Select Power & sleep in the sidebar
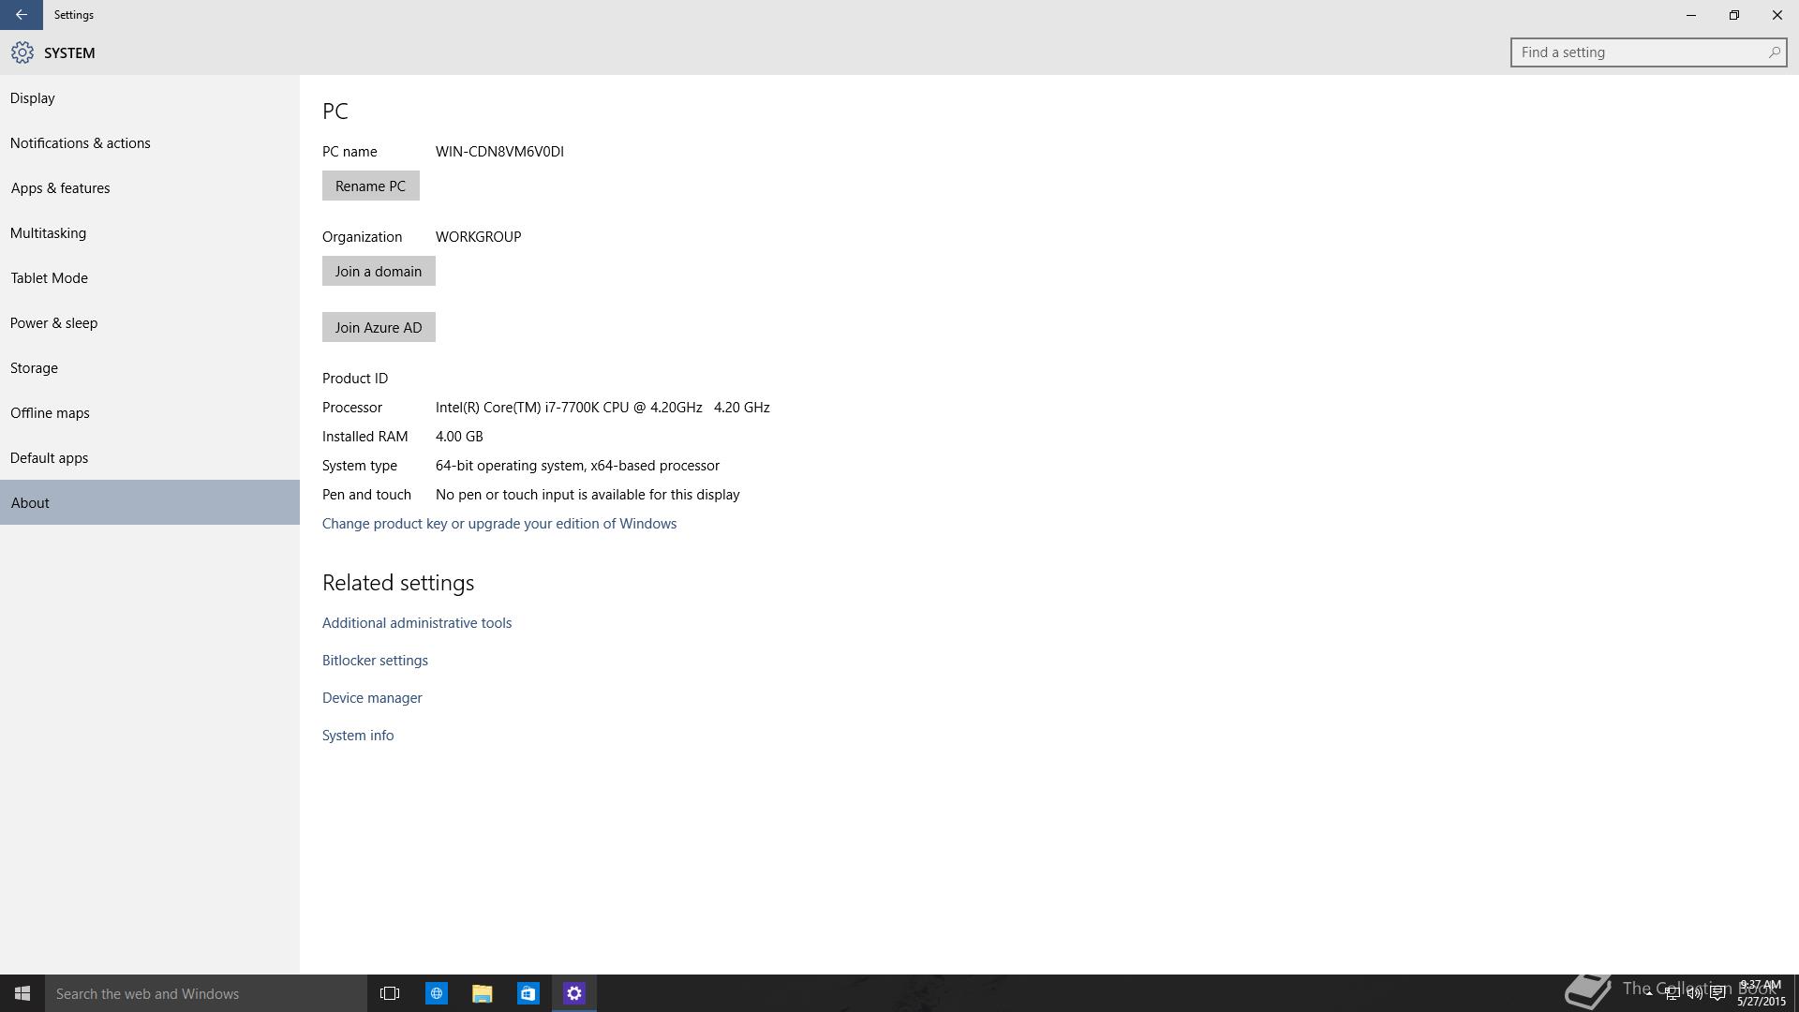This screenshot has height=1012, width=1799. [x=150, y=322]
